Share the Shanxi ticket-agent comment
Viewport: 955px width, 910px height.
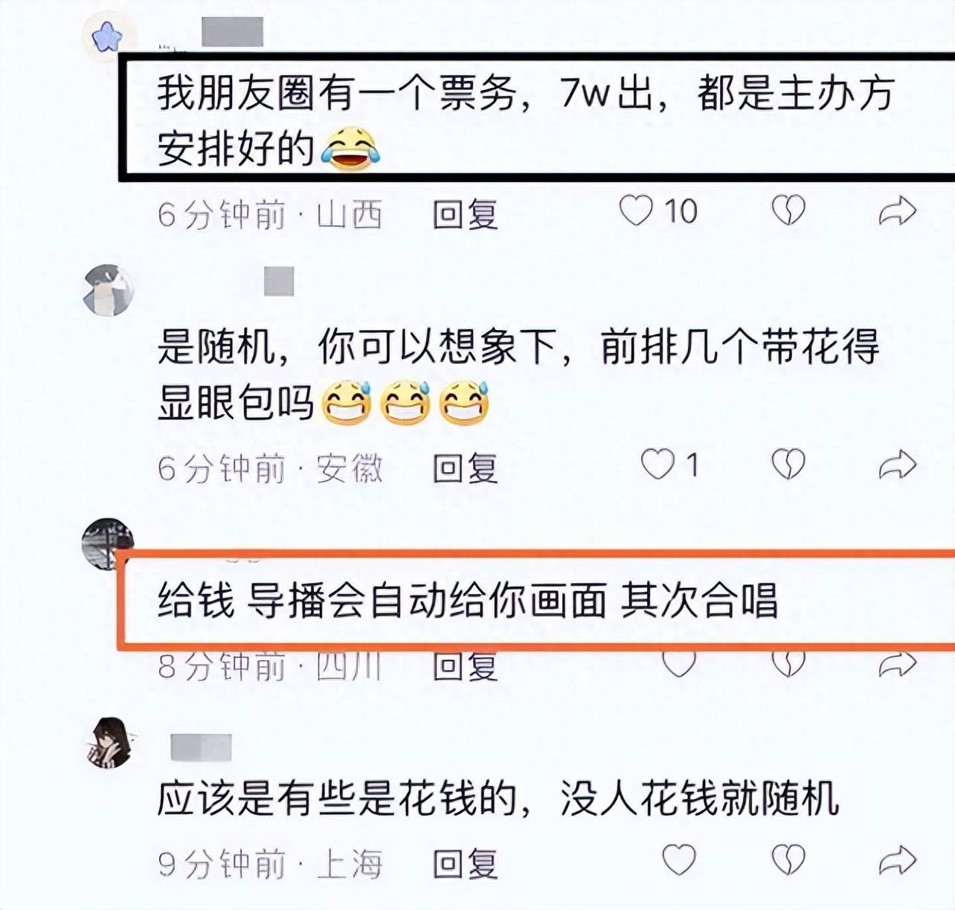coord(898,211)
